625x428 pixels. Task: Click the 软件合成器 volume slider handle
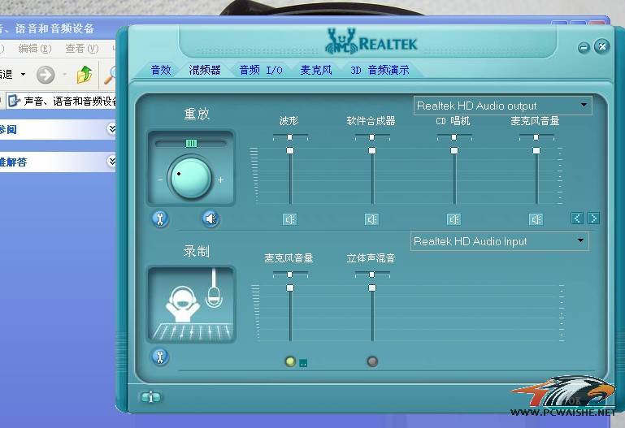click(372, 151)
